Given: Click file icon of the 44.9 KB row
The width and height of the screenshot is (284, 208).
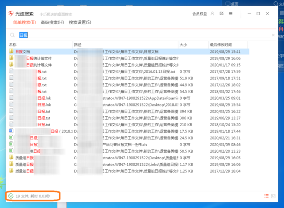Looking at the screenshot, I should [x=11, y=85].
